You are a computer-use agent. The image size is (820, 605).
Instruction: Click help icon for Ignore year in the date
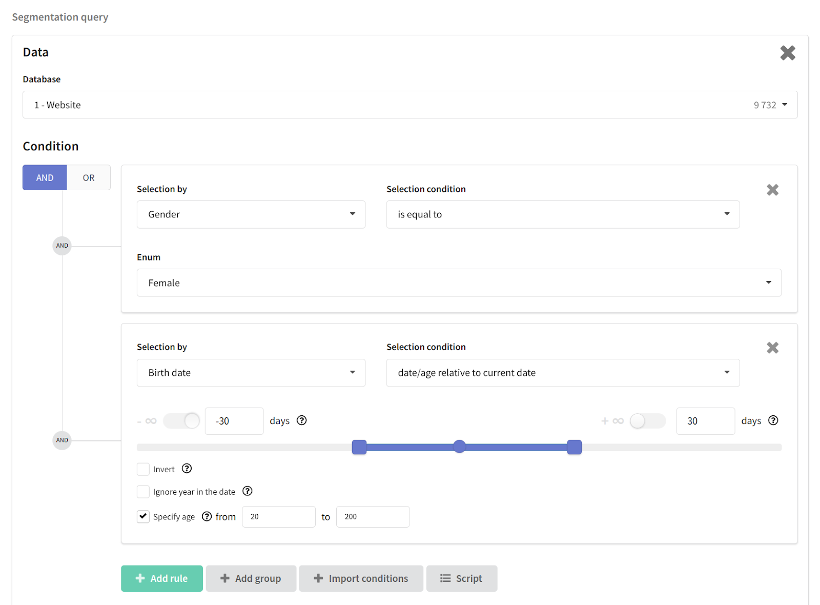click(248, 491)
